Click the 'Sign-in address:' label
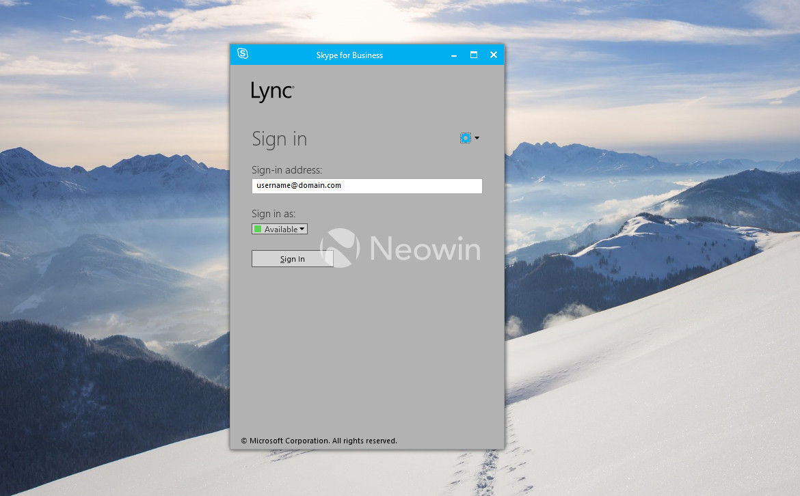Viewport: 800px width, 496px height. click(x=286, y=169)
